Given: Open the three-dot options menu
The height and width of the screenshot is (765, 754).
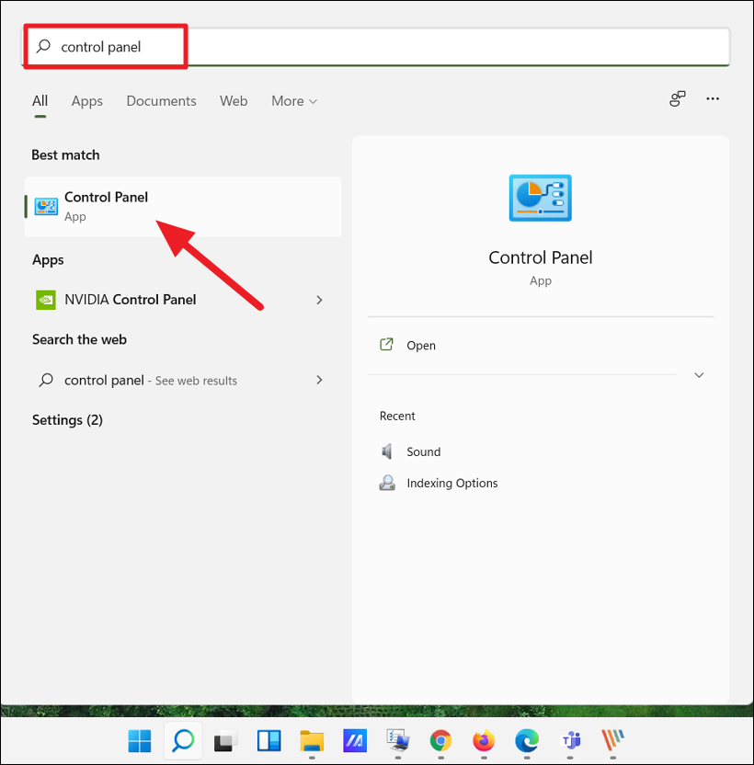Looking at the screenshot, I should [713, 98].
